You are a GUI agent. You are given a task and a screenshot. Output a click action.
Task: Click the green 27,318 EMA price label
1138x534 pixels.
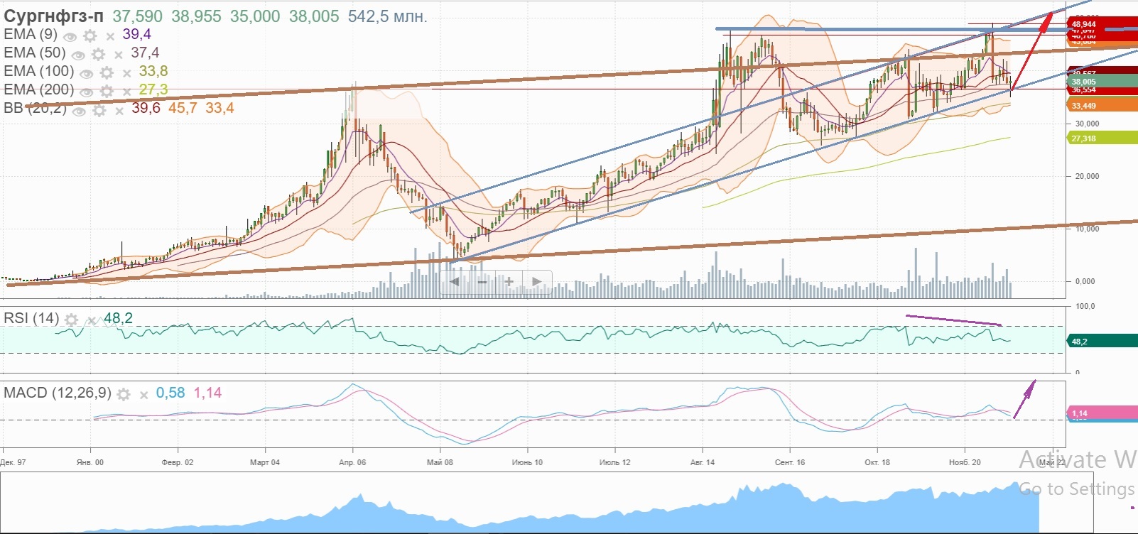pyautogui.click(x=1102, y=138)
